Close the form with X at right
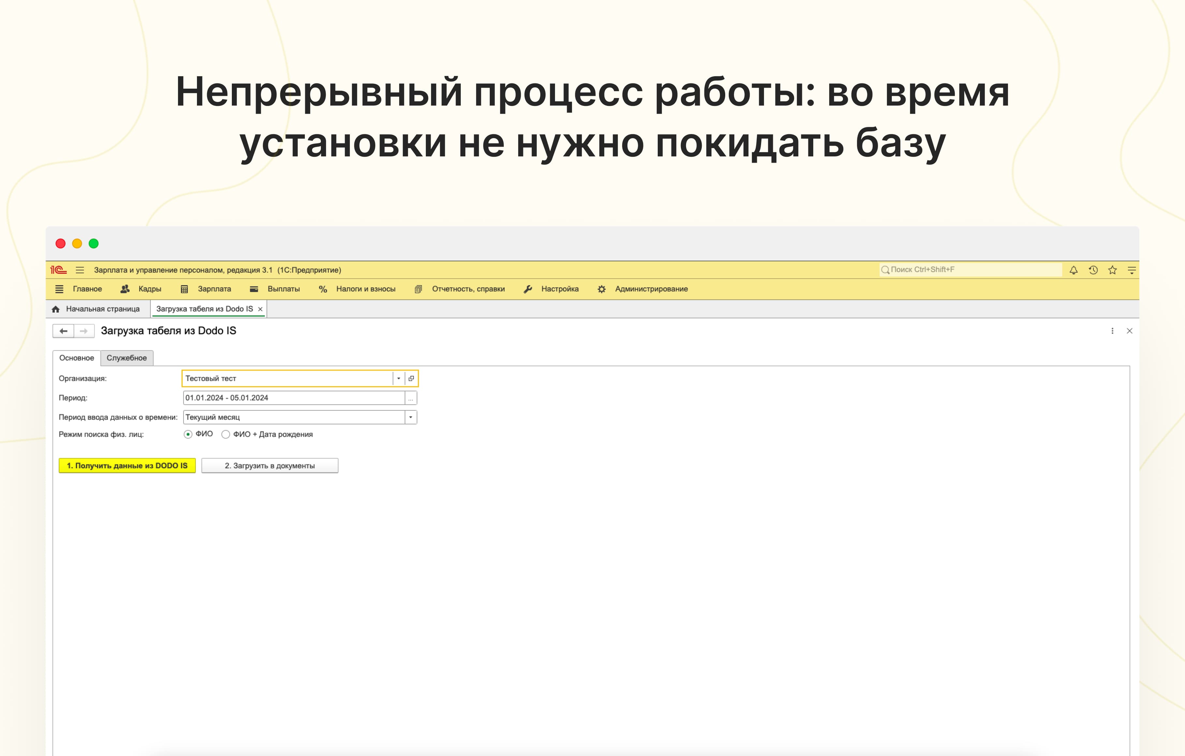 [1129, 331]
